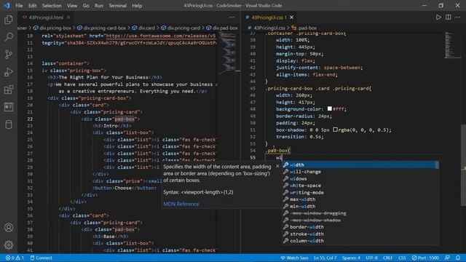Screen dimensions: 466x262
Task: Open the Selection menu
Action: [x=52, y=6]
